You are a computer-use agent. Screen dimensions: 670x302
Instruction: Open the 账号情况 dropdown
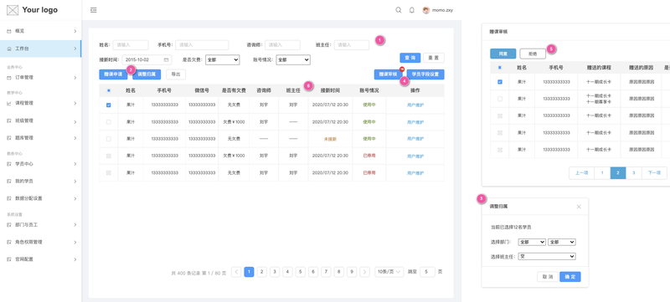pyautogui.click(x=293, y=59)
